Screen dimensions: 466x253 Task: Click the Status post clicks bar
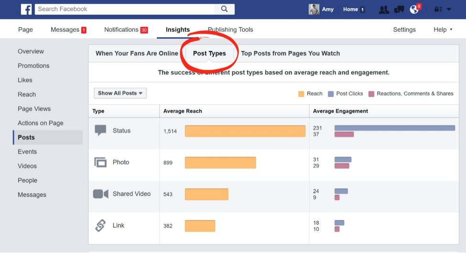click(395, 128)
